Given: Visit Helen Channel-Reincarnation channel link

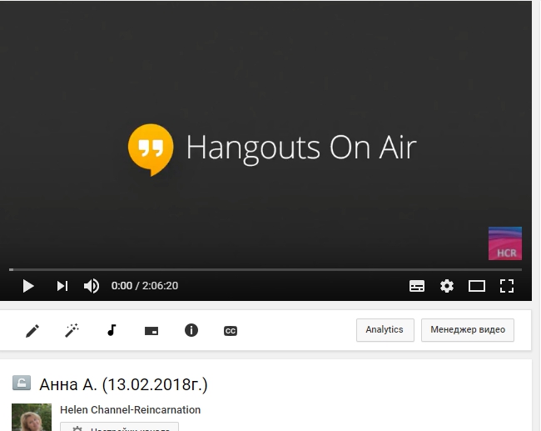Looking at the screenshot, I should coord(130,409).
